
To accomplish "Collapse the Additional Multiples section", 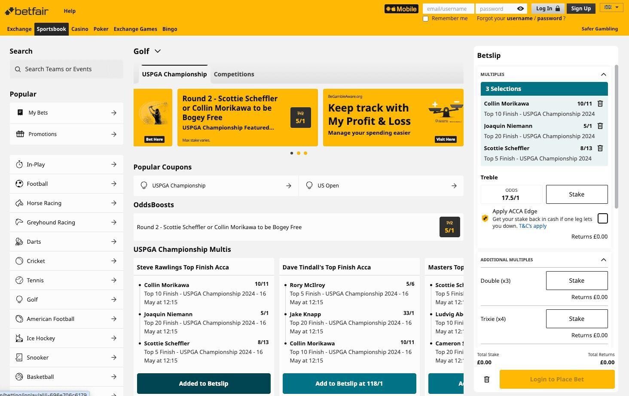I will pyautogui.click(x=603, y=260).
